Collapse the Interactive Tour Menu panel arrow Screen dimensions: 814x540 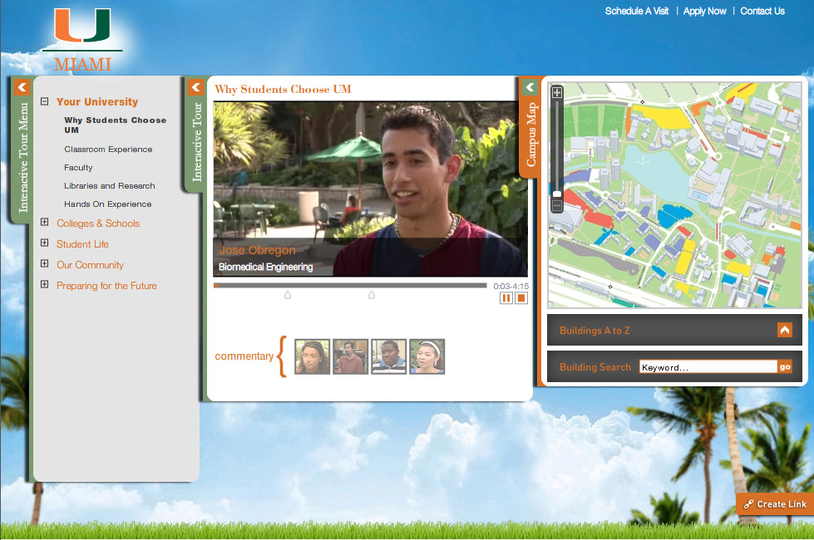(22, 87)
